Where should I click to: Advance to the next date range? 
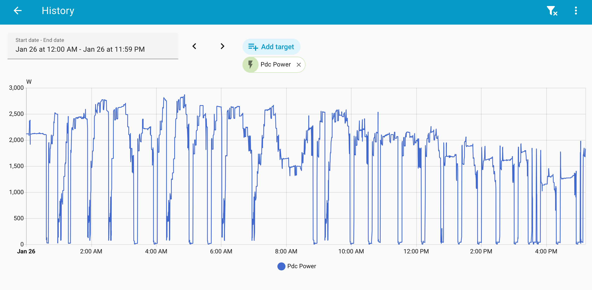pos(222,46)
